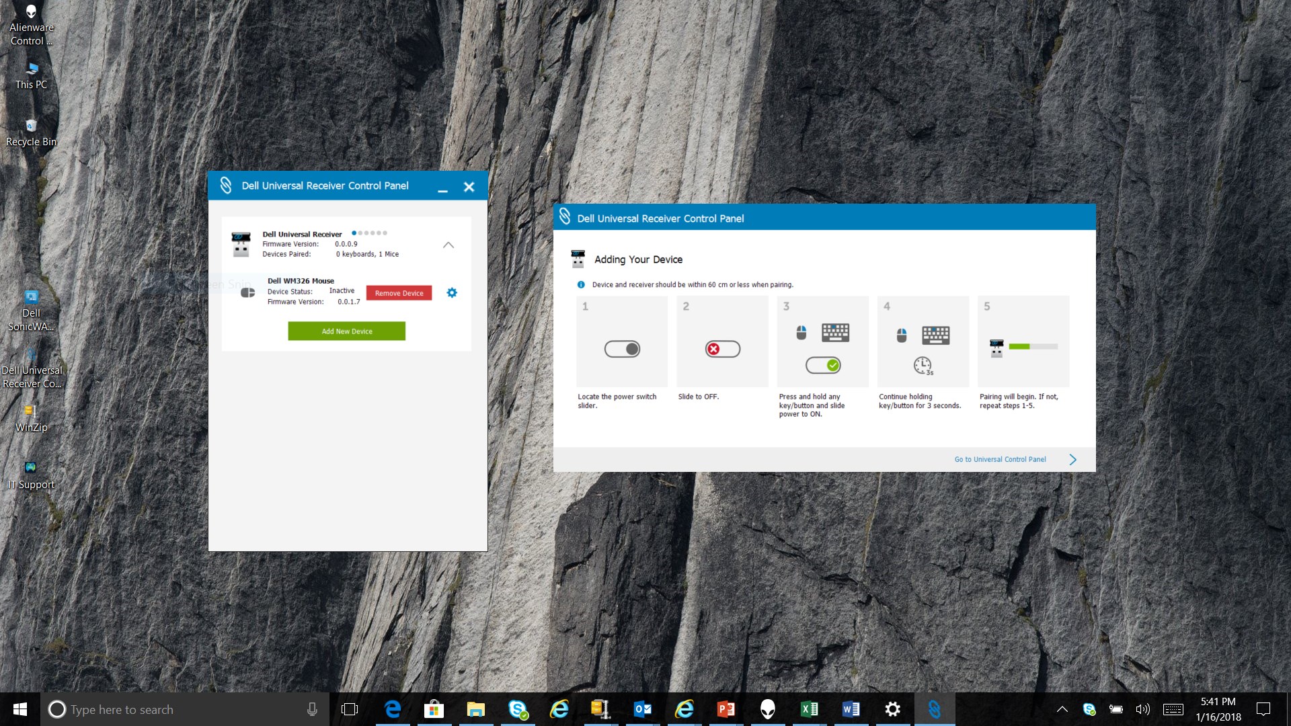Open Skype from the taskbar
1291x726 pixels.
pyautogui.click(x=518, y=709)
